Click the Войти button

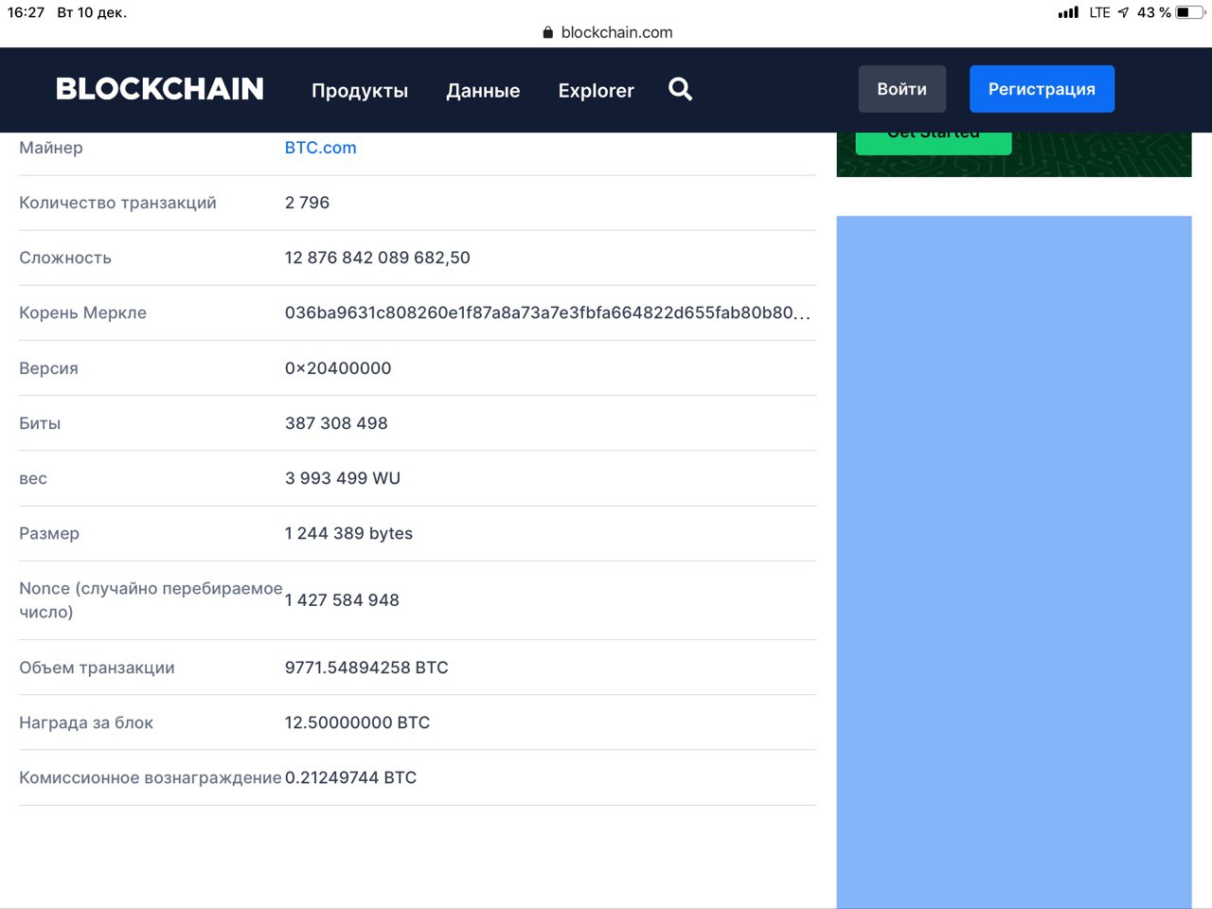902,89
